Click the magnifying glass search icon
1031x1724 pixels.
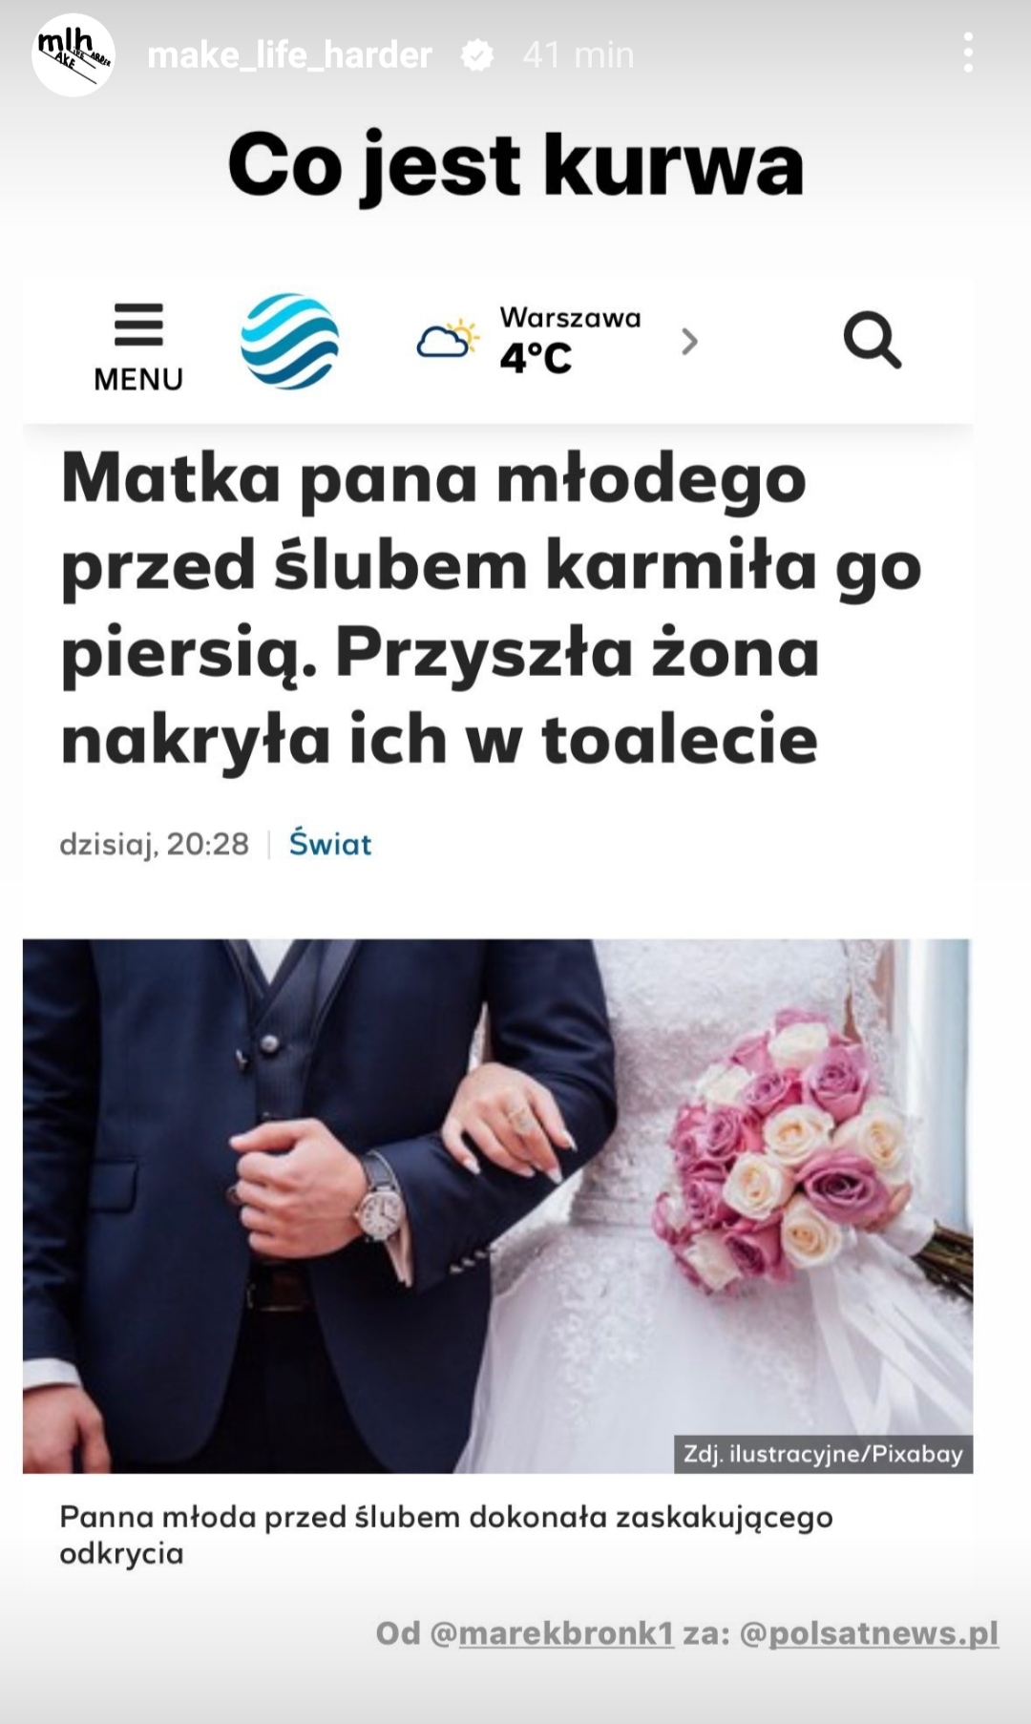pyautogui.click(x=872, y=340)
